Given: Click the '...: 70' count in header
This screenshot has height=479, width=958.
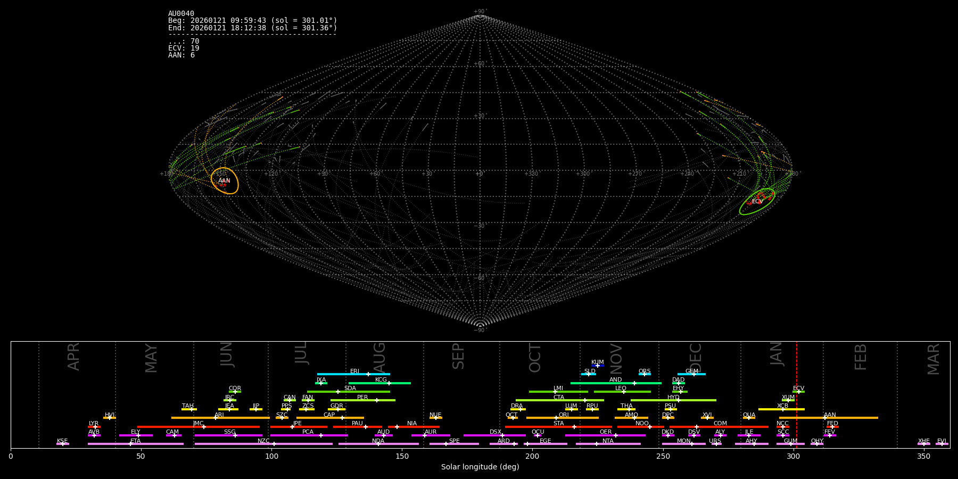Looking at the screenshot, I should coord(184,42).
